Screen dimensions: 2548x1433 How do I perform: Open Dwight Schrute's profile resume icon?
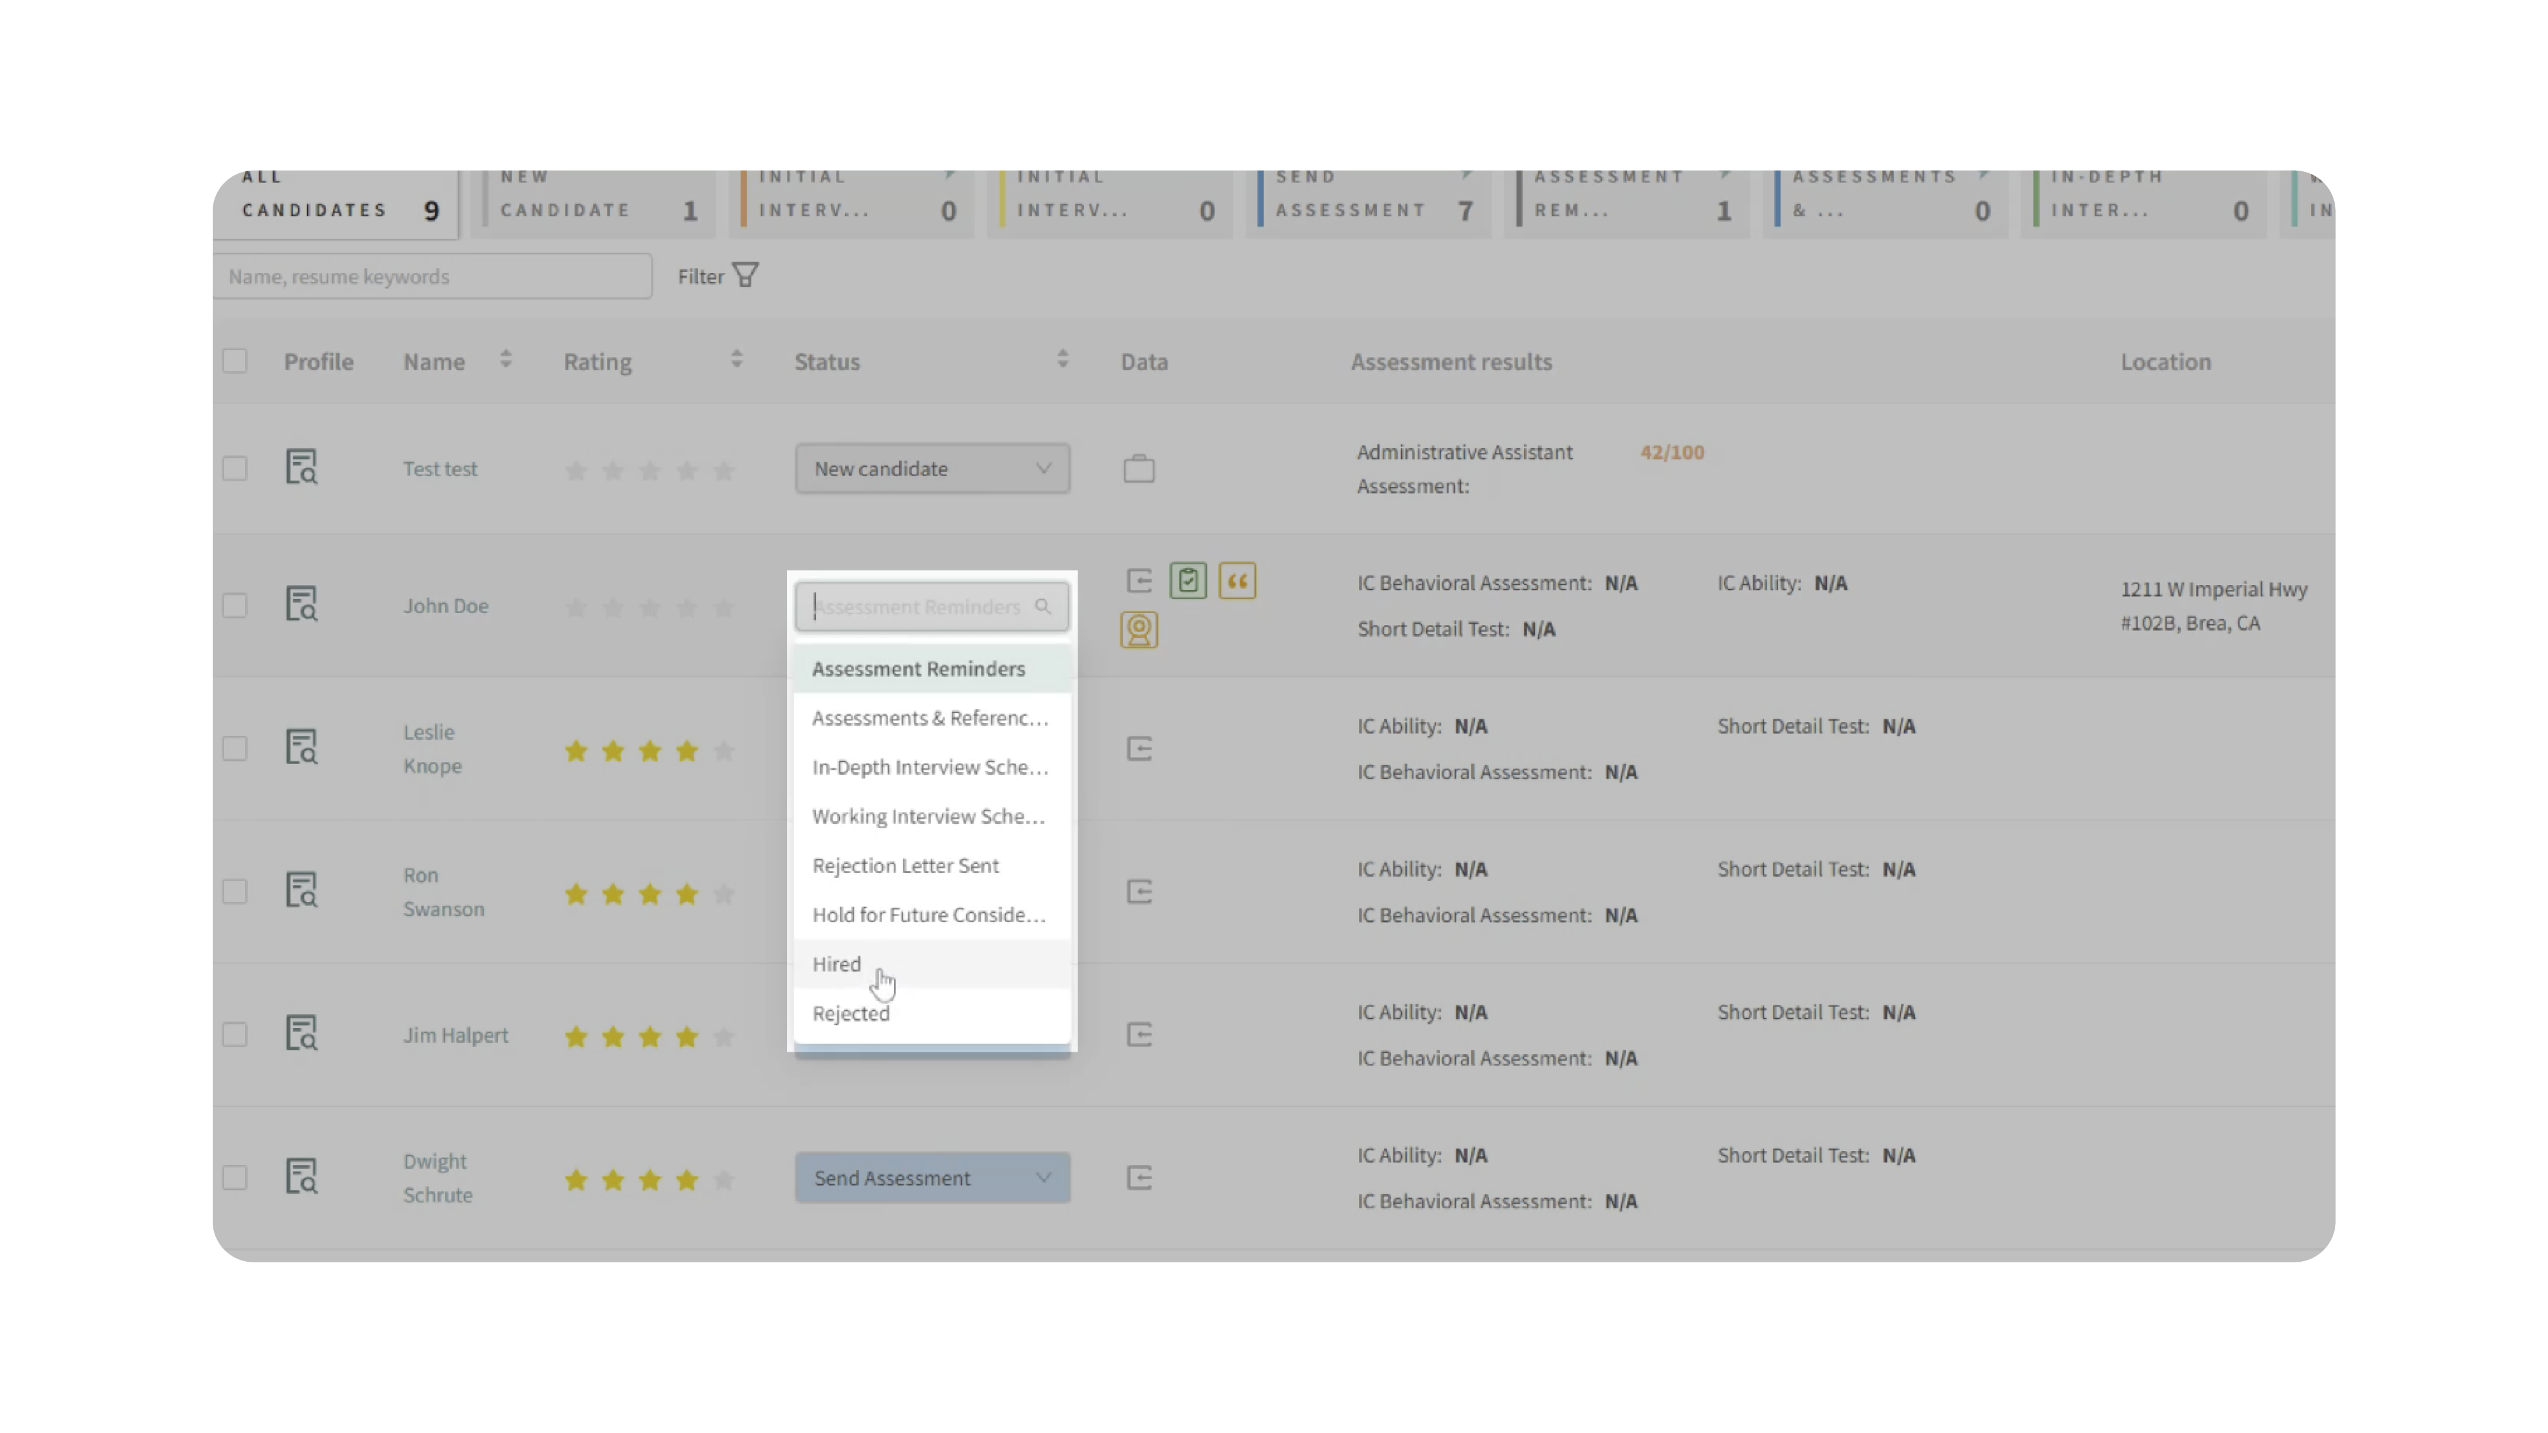pos(302,1177)
